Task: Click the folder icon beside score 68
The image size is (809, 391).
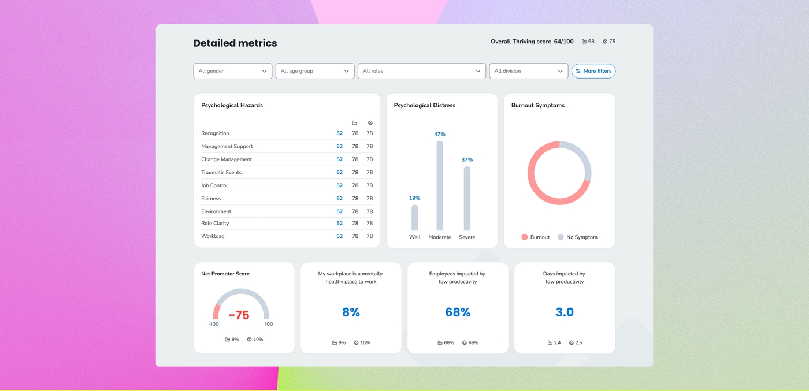Action: (584, 42)
